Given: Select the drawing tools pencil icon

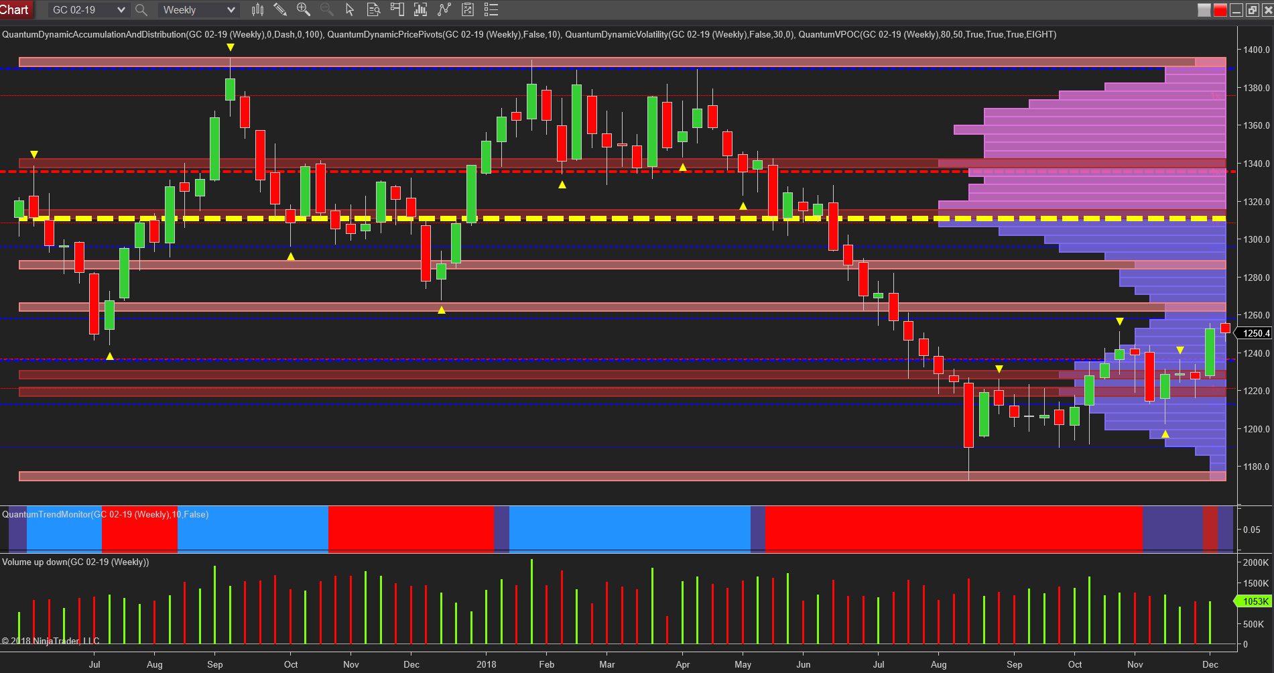Looking at the screenshot, I should pos(280,9).
